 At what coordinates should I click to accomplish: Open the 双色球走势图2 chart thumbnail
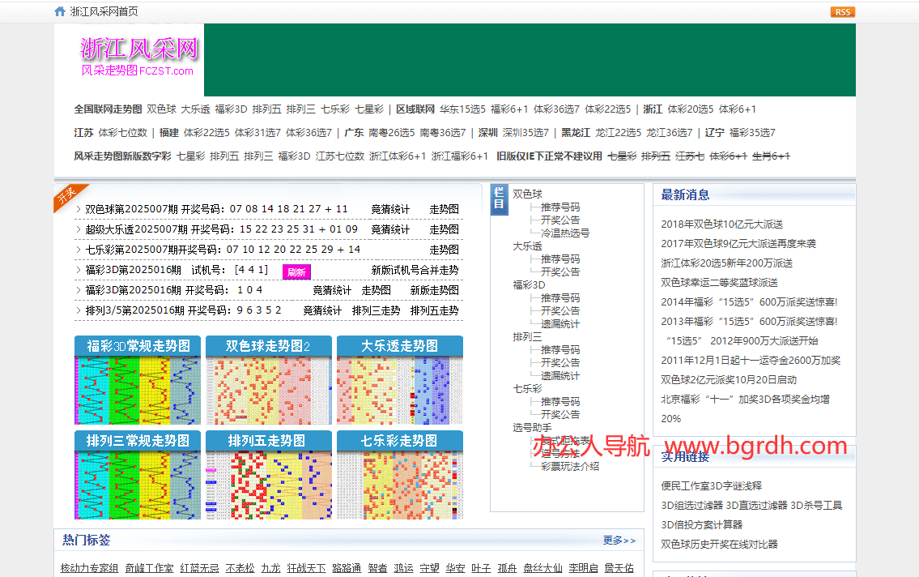click(x=268, y=381)
